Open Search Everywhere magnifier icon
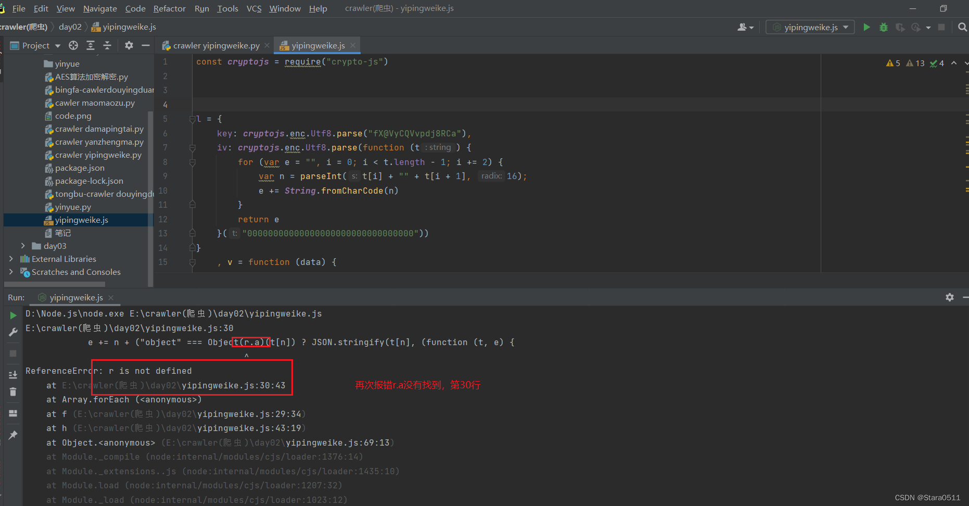This screenshot has width=969, height=506. 962,27
